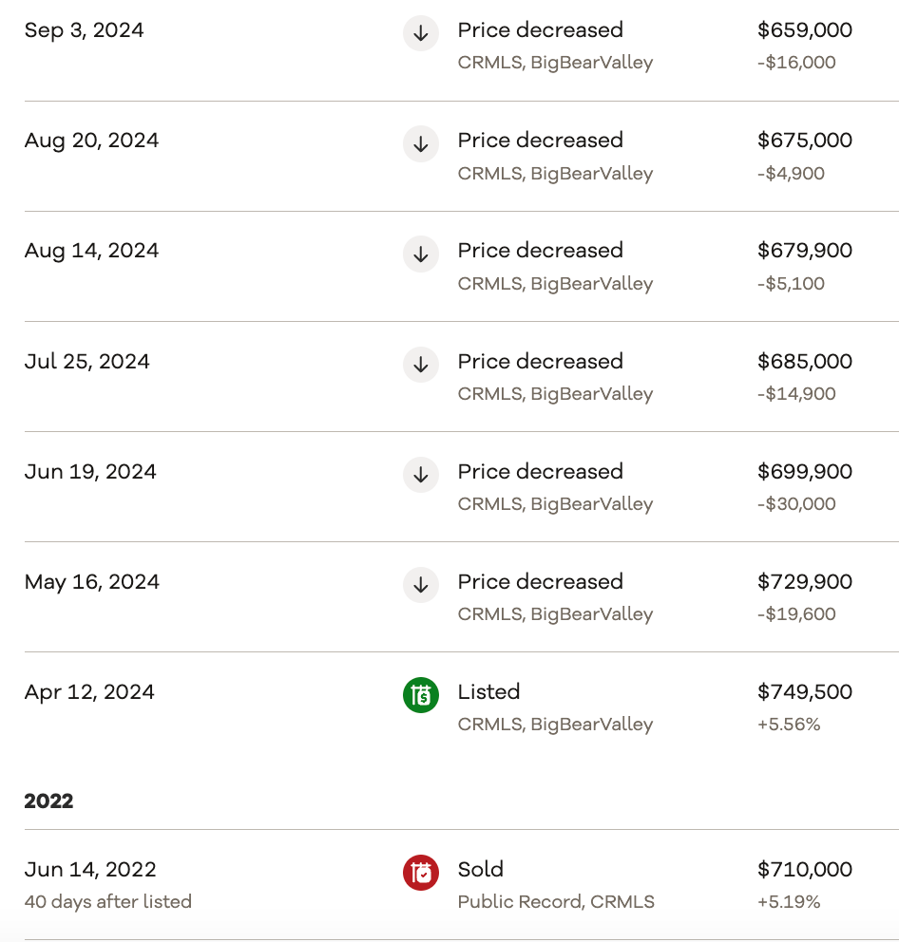Click the down-arrow icon for Jun 19, 2024
899x942 pixels.
coord(421,476)
